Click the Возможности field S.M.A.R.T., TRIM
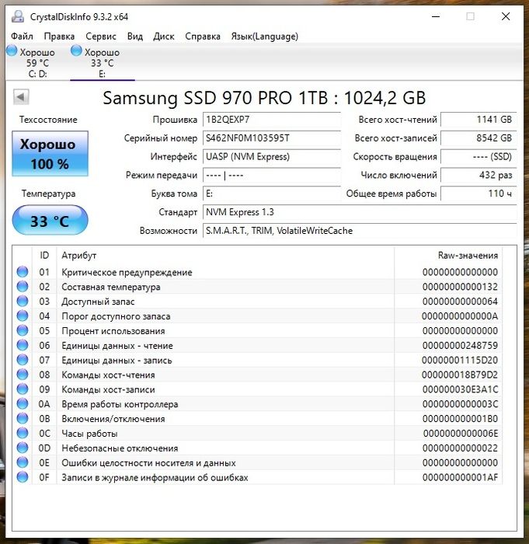Viewport: 529px width, 544px height. 360,231
